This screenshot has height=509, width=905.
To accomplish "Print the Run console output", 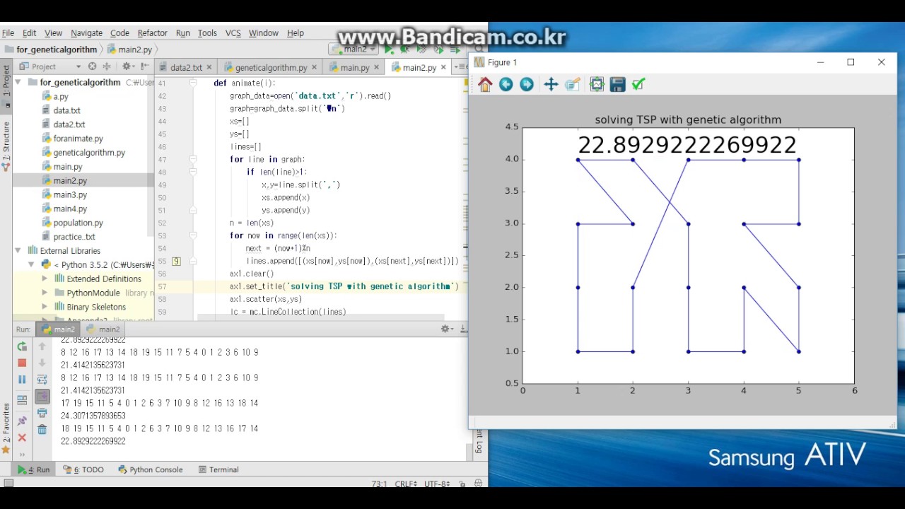I will coord(42,413).
